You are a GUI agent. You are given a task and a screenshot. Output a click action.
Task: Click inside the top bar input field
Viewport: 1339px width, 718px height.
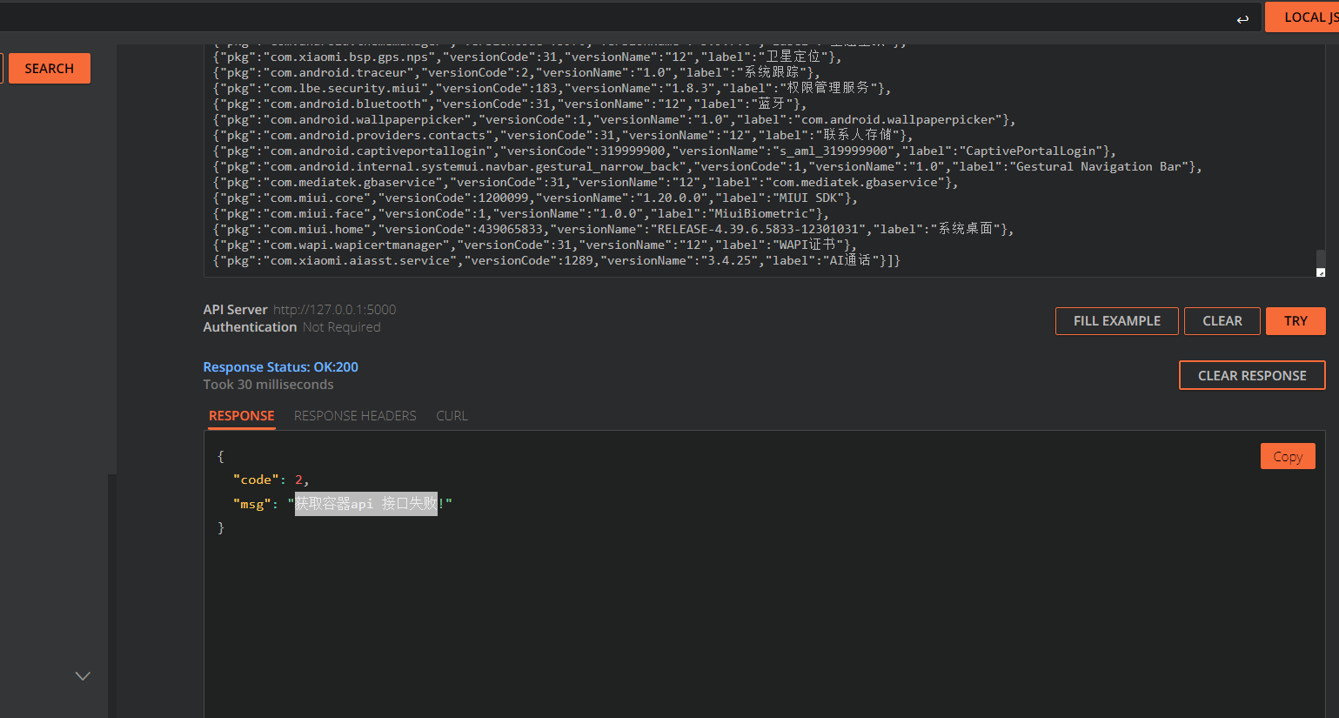click(x=609, y=17)
